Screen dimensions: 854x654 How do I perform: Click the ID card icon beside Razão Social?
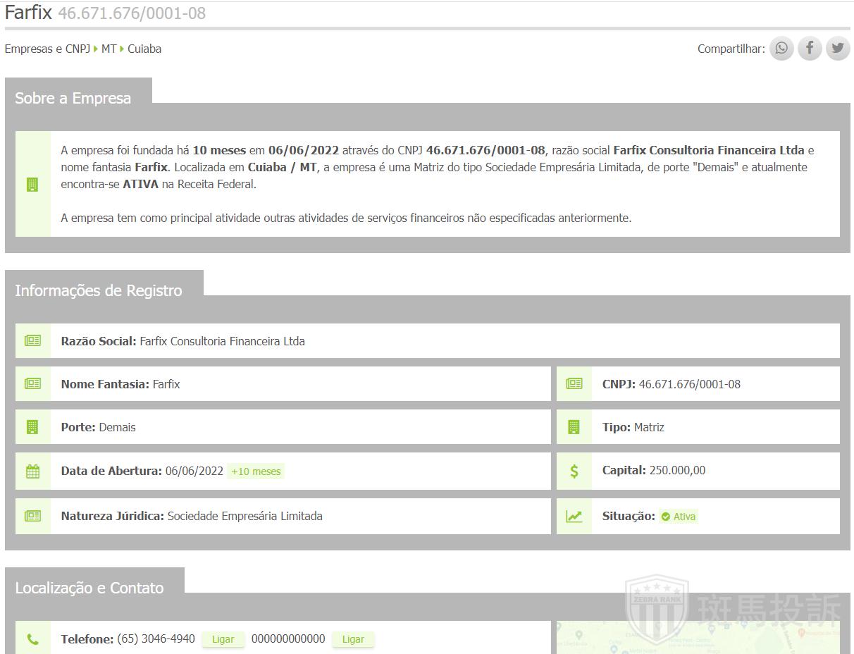[x=32, y=341]
